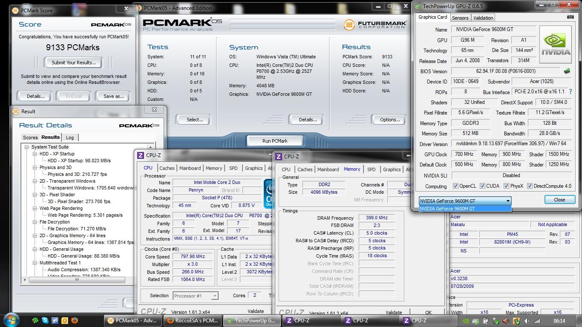Toggle the DirectCompute 4.0 checkbox

point(530,186)
